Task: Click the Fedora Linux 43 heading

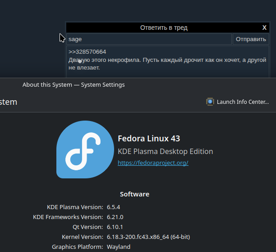Action: point(149,138)
